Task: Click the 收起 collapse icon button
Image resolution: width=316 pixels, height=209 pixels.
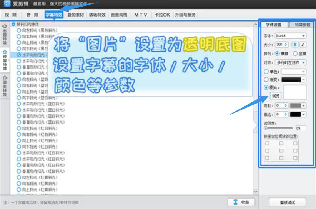Action: [x=241, y=202]
